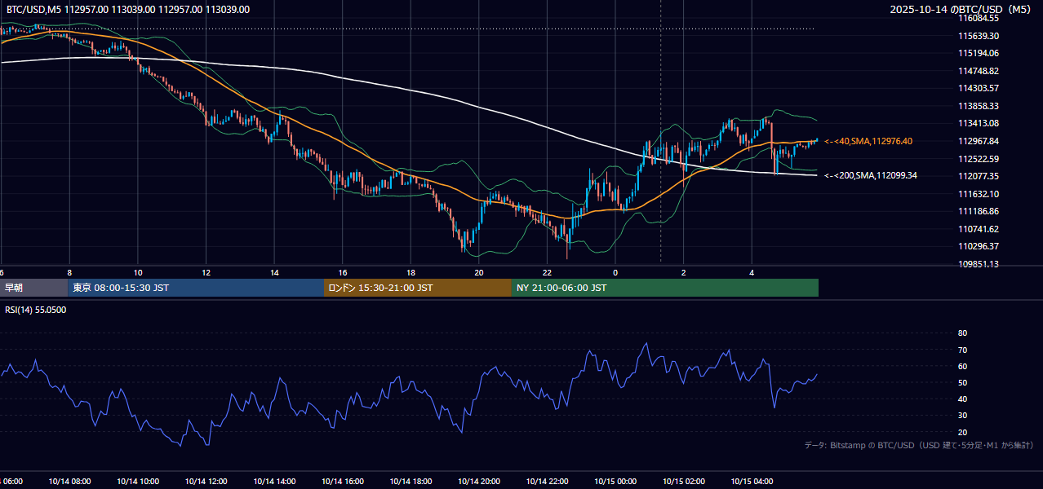Click the 200 SMA label 112099.34
The image size is (1043, 489).
[x=871, y=175]
